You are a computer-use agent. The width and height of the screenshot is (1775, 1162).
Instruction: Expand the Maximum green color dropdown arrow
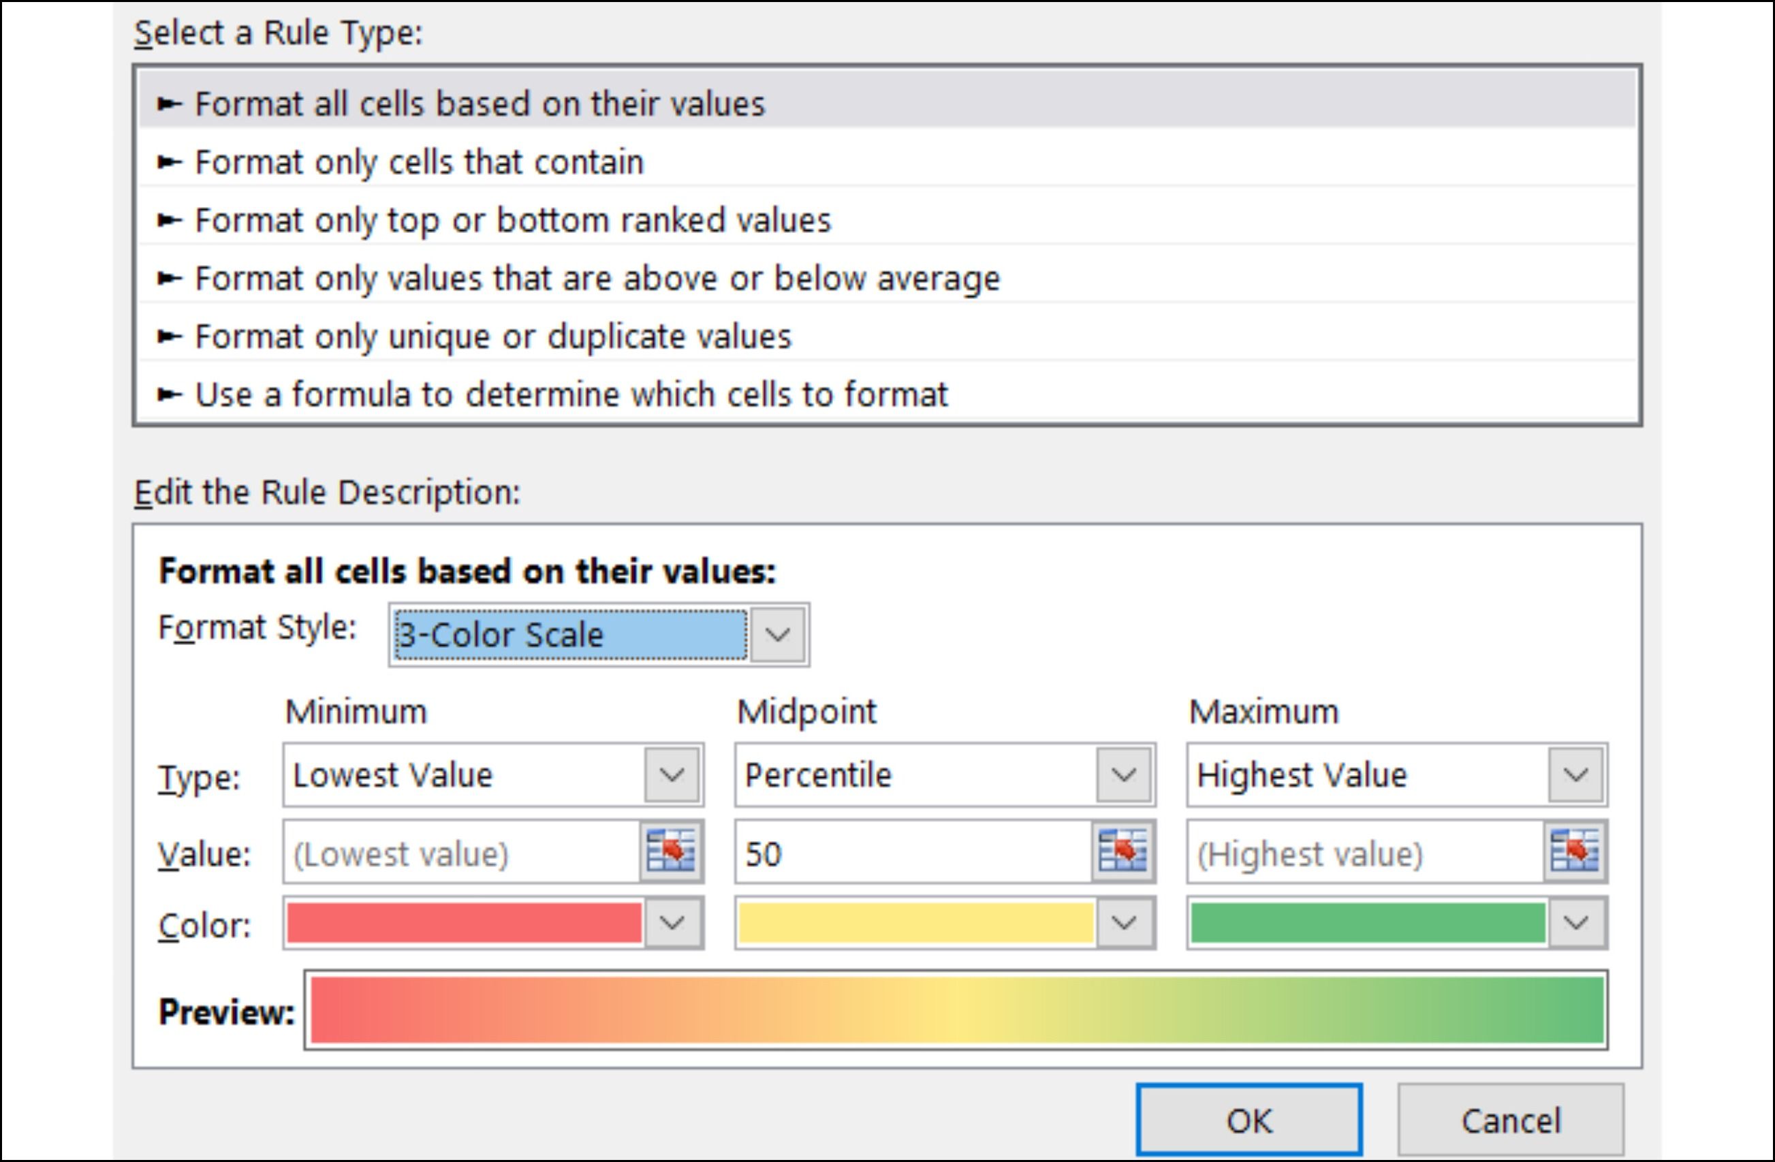click(x=1576, y=924)
